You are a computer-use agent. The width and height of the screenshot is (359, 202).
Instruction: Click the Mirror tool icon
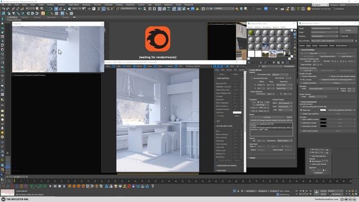140,9
